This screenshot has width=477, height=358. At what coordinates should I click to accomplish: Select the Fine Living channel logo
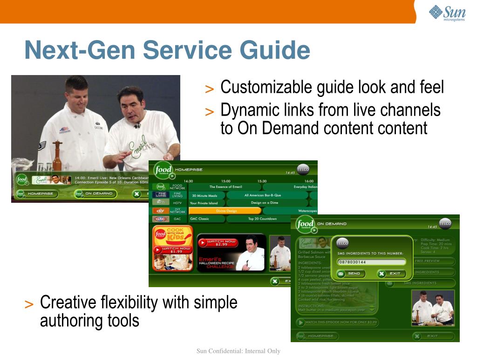coord(161,195)
